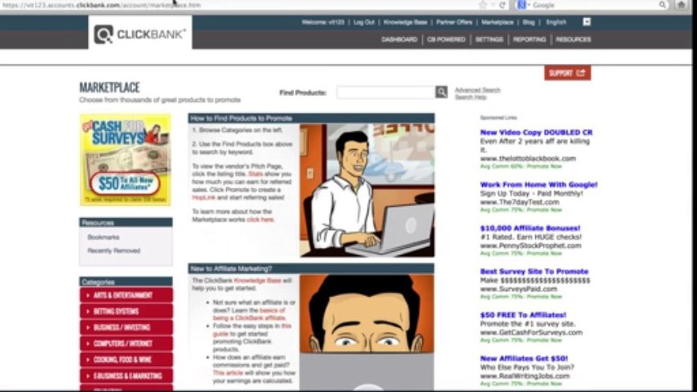Click the 'New to Affiliate Marketing?' heading
Screen dimensions: 697x392
coord(231,268)
